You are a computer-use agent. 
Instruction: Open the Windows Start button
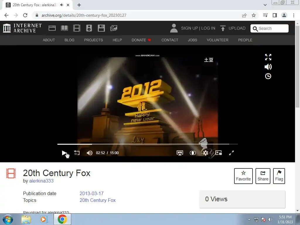click(x=8, y=219)
